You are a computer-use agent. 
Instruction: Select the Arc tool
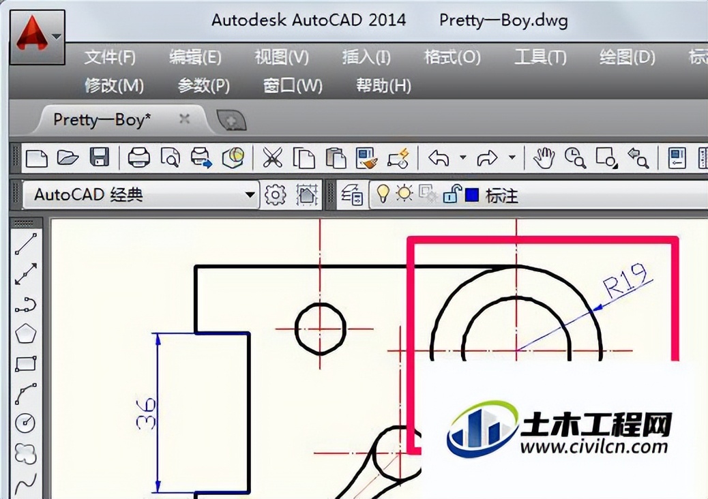point(26,393)
